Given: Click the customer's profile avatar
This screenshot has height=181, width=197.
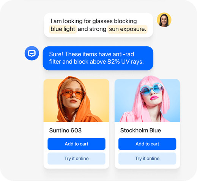Looking at the screenshot, I should pyautogui.click(x=164, y=20).
